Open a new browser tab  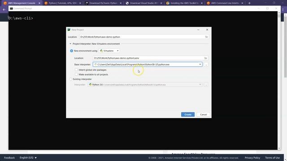[249, 3]
